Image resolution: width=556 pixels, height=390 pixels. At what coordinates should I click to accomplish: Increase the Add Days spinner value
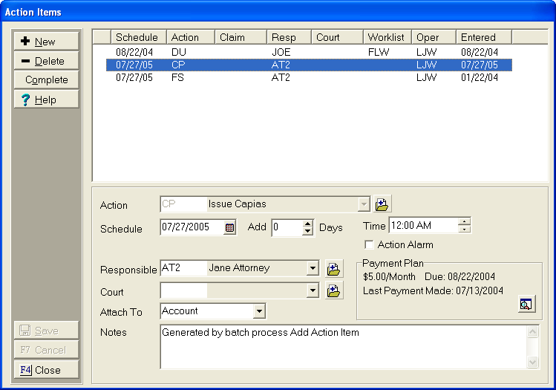point(308,224)
